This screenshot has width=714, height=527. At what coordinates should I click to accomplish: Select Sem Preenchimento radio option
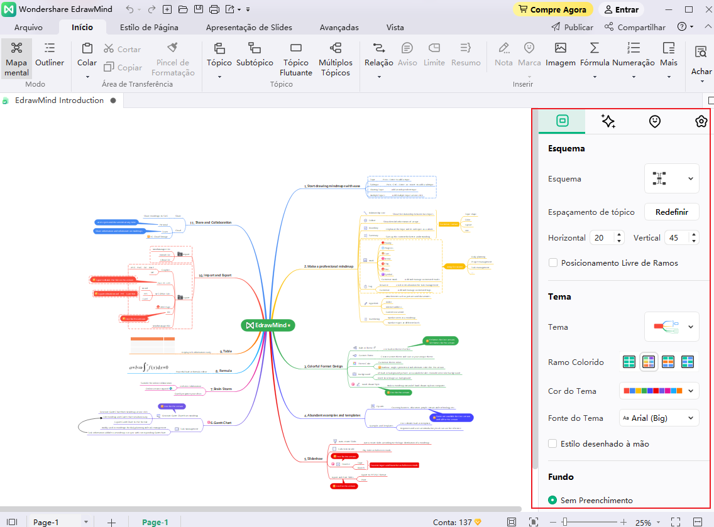(553, 501)
